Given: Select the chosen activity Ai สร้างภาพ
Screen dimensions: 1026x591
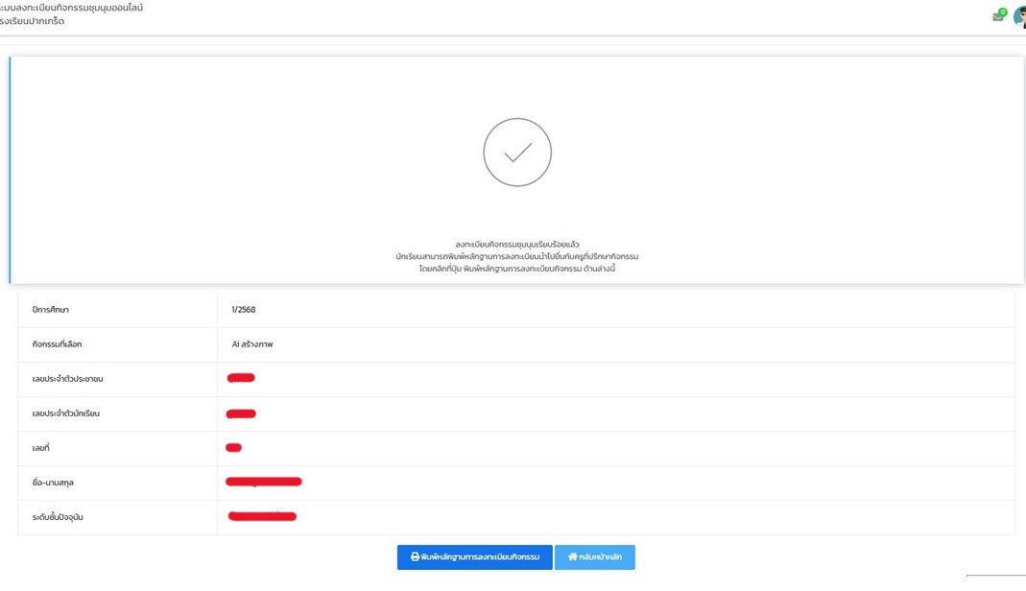Looking at the screenshot, I should (252, 344).
